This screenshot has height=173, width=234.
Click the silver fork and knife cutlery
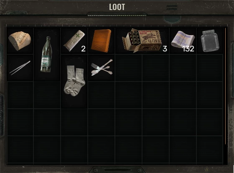(x=101, y=68)
